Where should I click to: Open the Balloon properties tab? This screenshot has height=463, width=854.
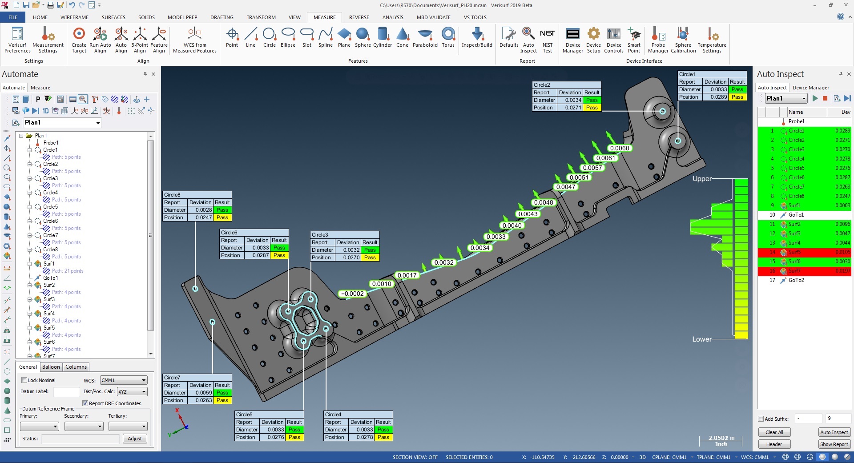[x=51, y=367]
